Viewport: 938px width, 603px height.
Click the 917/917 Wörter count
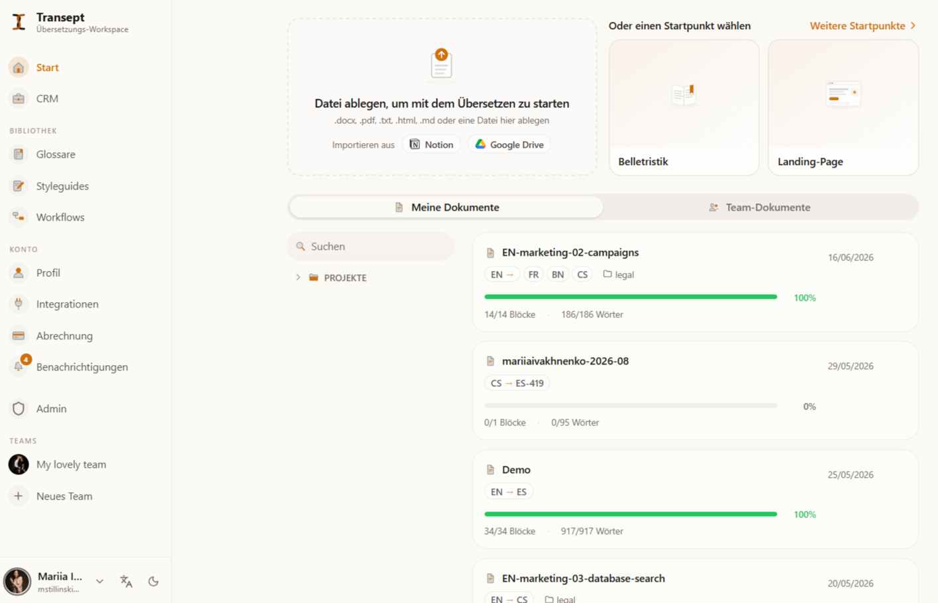coord(592,531)
